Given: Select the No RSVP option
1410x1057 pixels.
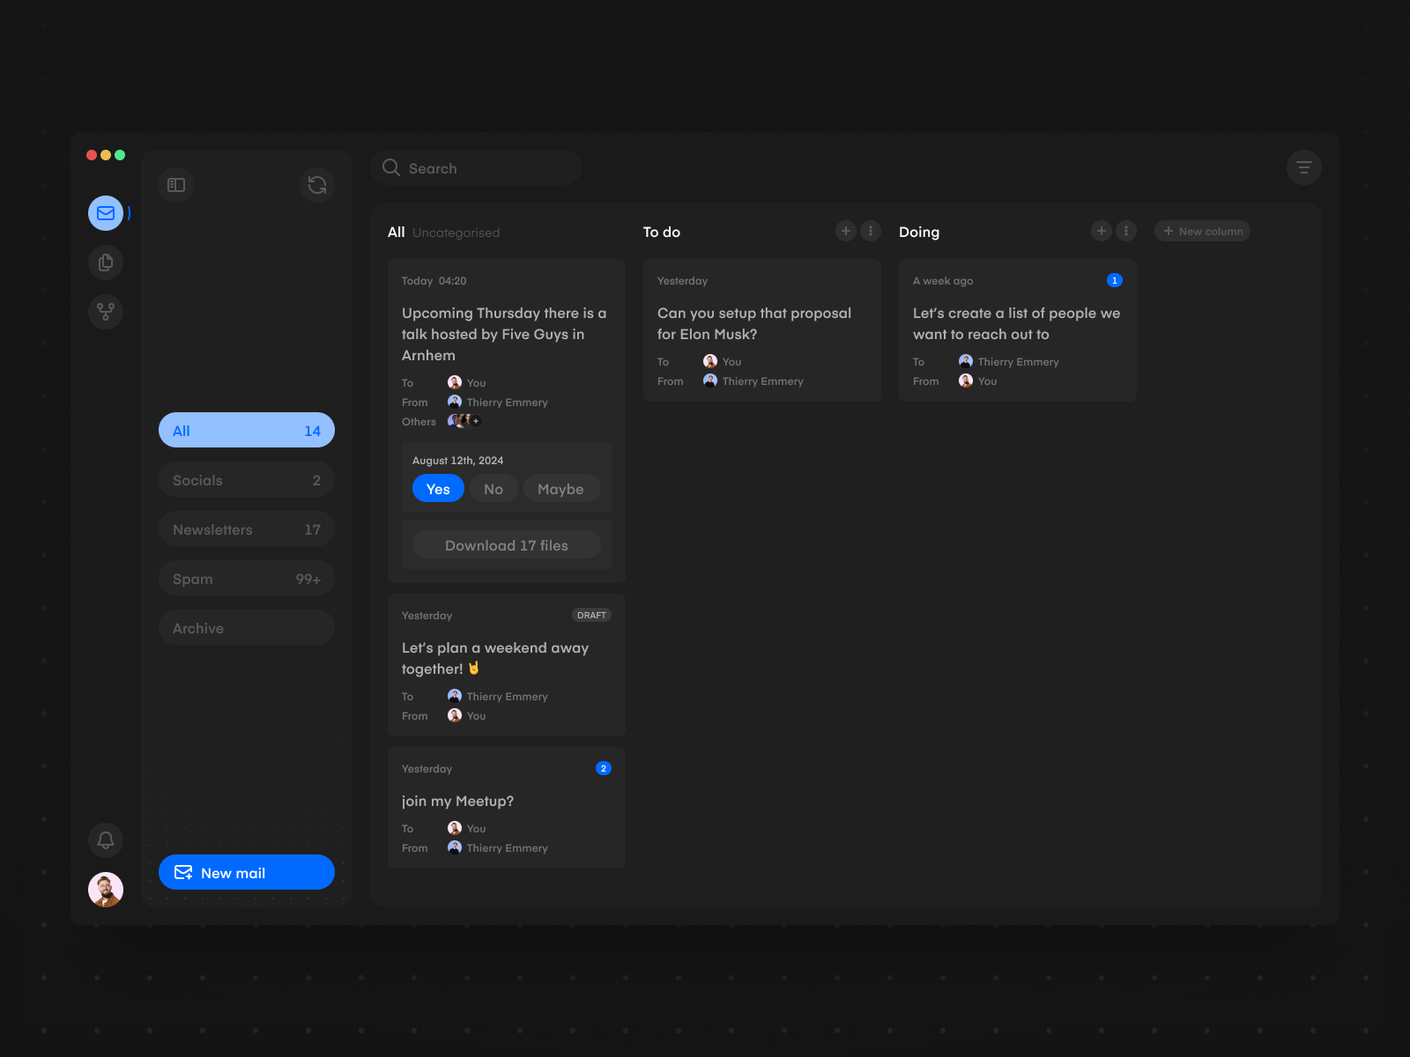Looking at the screenshot, I should tap(493, 488).
